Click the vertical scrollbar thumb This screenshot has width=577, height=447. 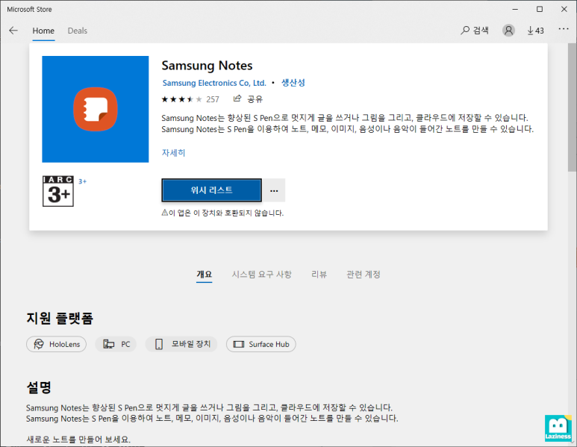click(x=573, y=108)
